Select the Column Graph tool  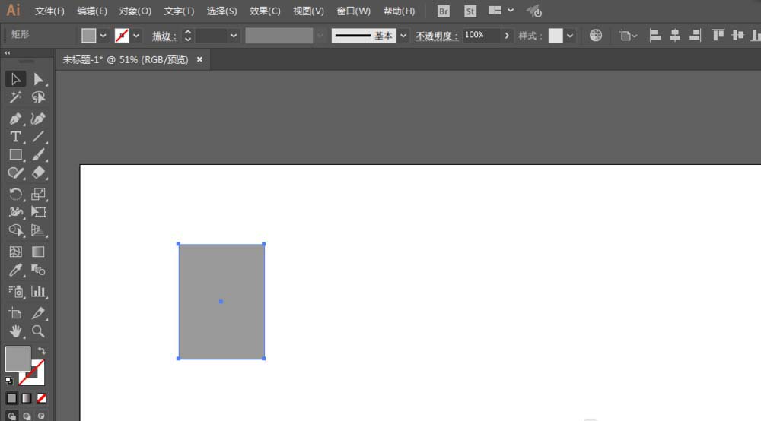(x=38, y=291)
